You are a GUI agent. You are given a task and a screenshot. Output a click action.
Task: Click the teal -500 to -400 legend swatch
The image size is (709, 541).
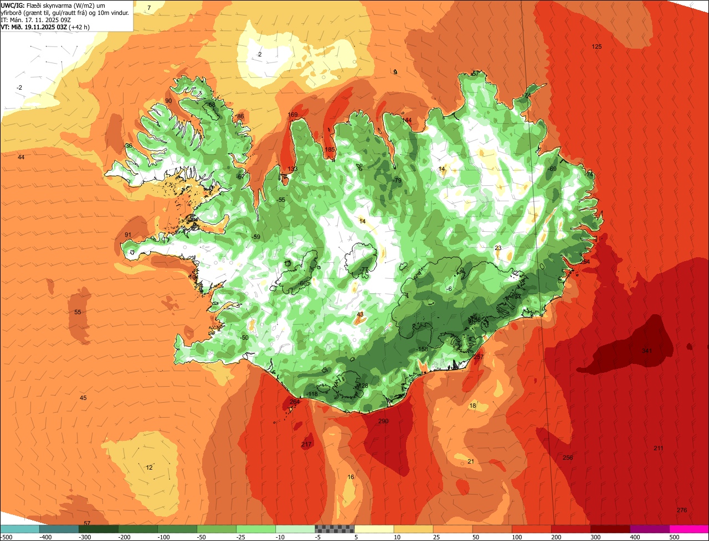[x=19, y=529]
